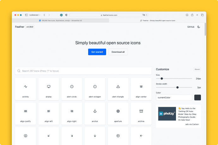Open Lookscout tab group dropdown
This screenshot has height=145, width=218.
tap(35, 15)
